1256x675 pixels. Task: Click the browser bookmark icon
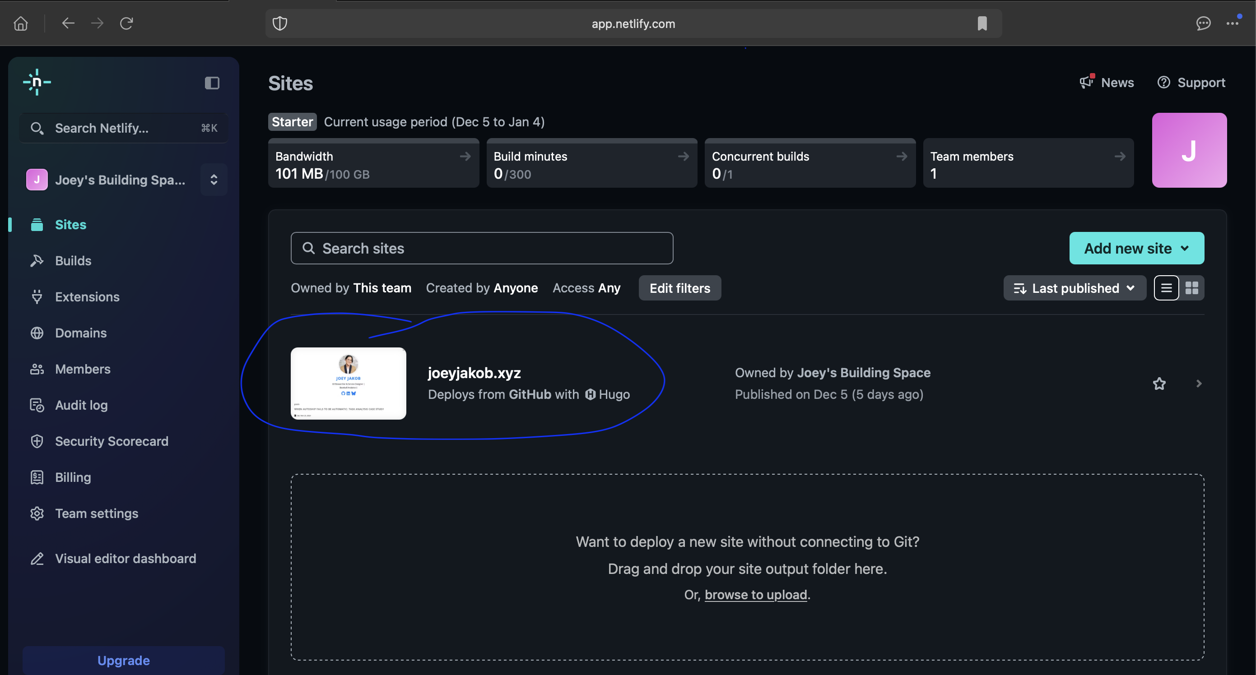pyautogui.click(x=982, y=23)
